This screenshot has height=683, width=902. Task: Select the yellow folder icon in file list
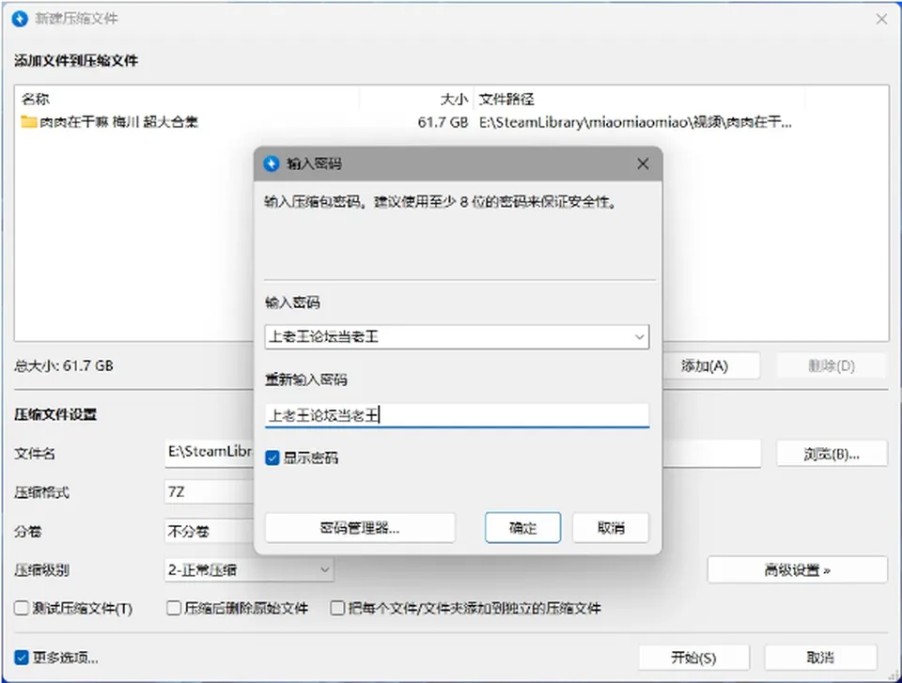pyautogui.click(x=29, y=122)
